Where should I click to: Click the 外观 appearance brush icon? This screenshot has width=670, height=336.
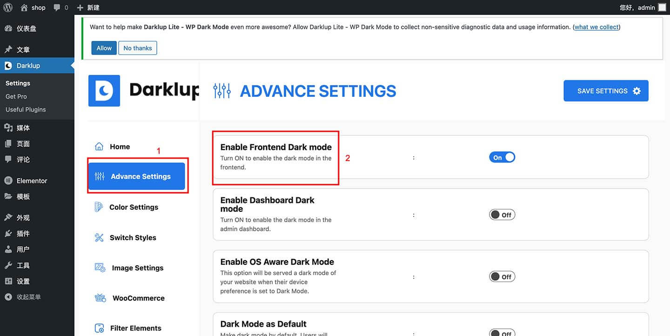8,217
